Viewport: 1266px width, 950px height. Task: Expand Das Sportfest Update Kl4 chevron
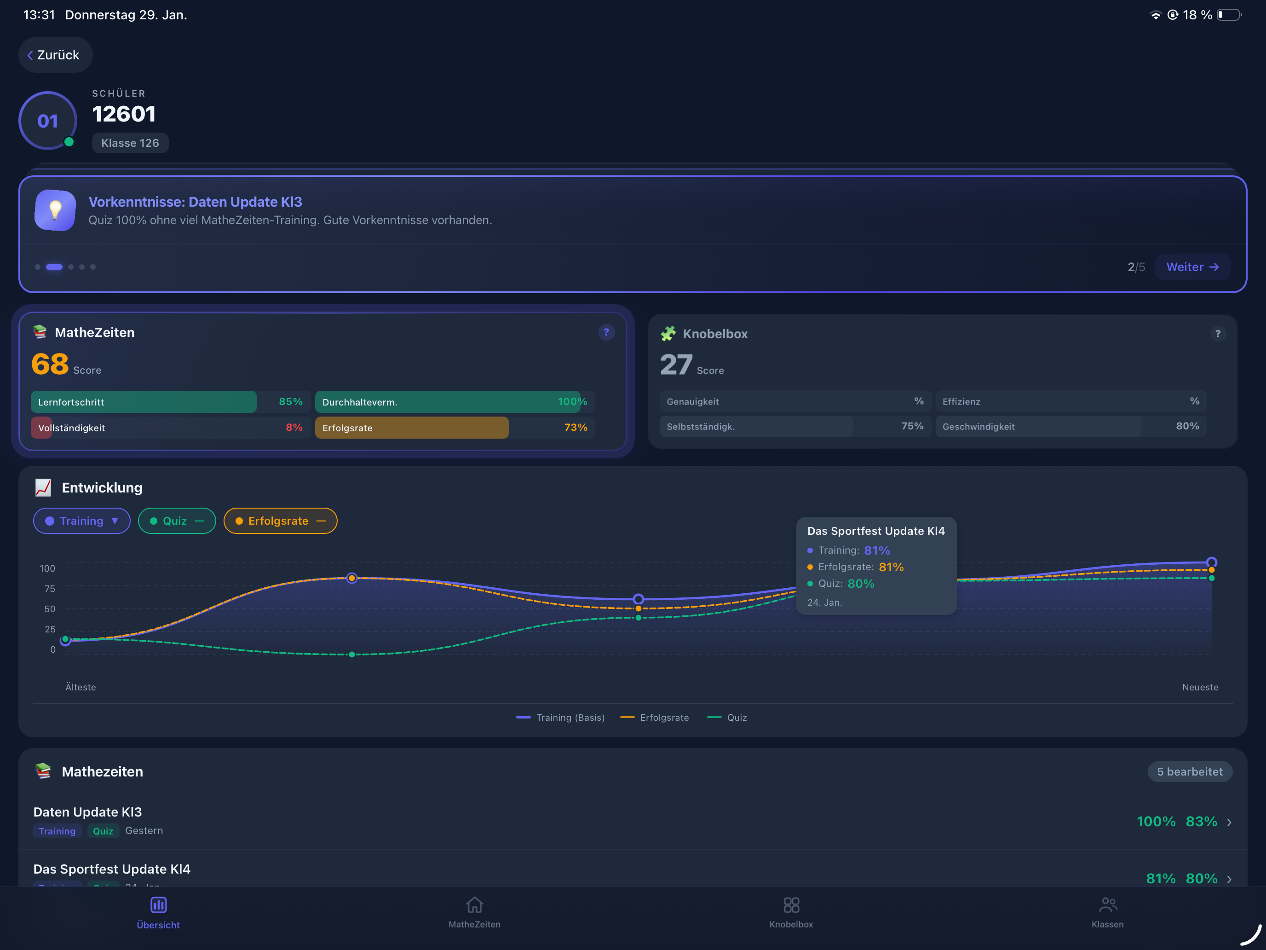point(1229,879)
